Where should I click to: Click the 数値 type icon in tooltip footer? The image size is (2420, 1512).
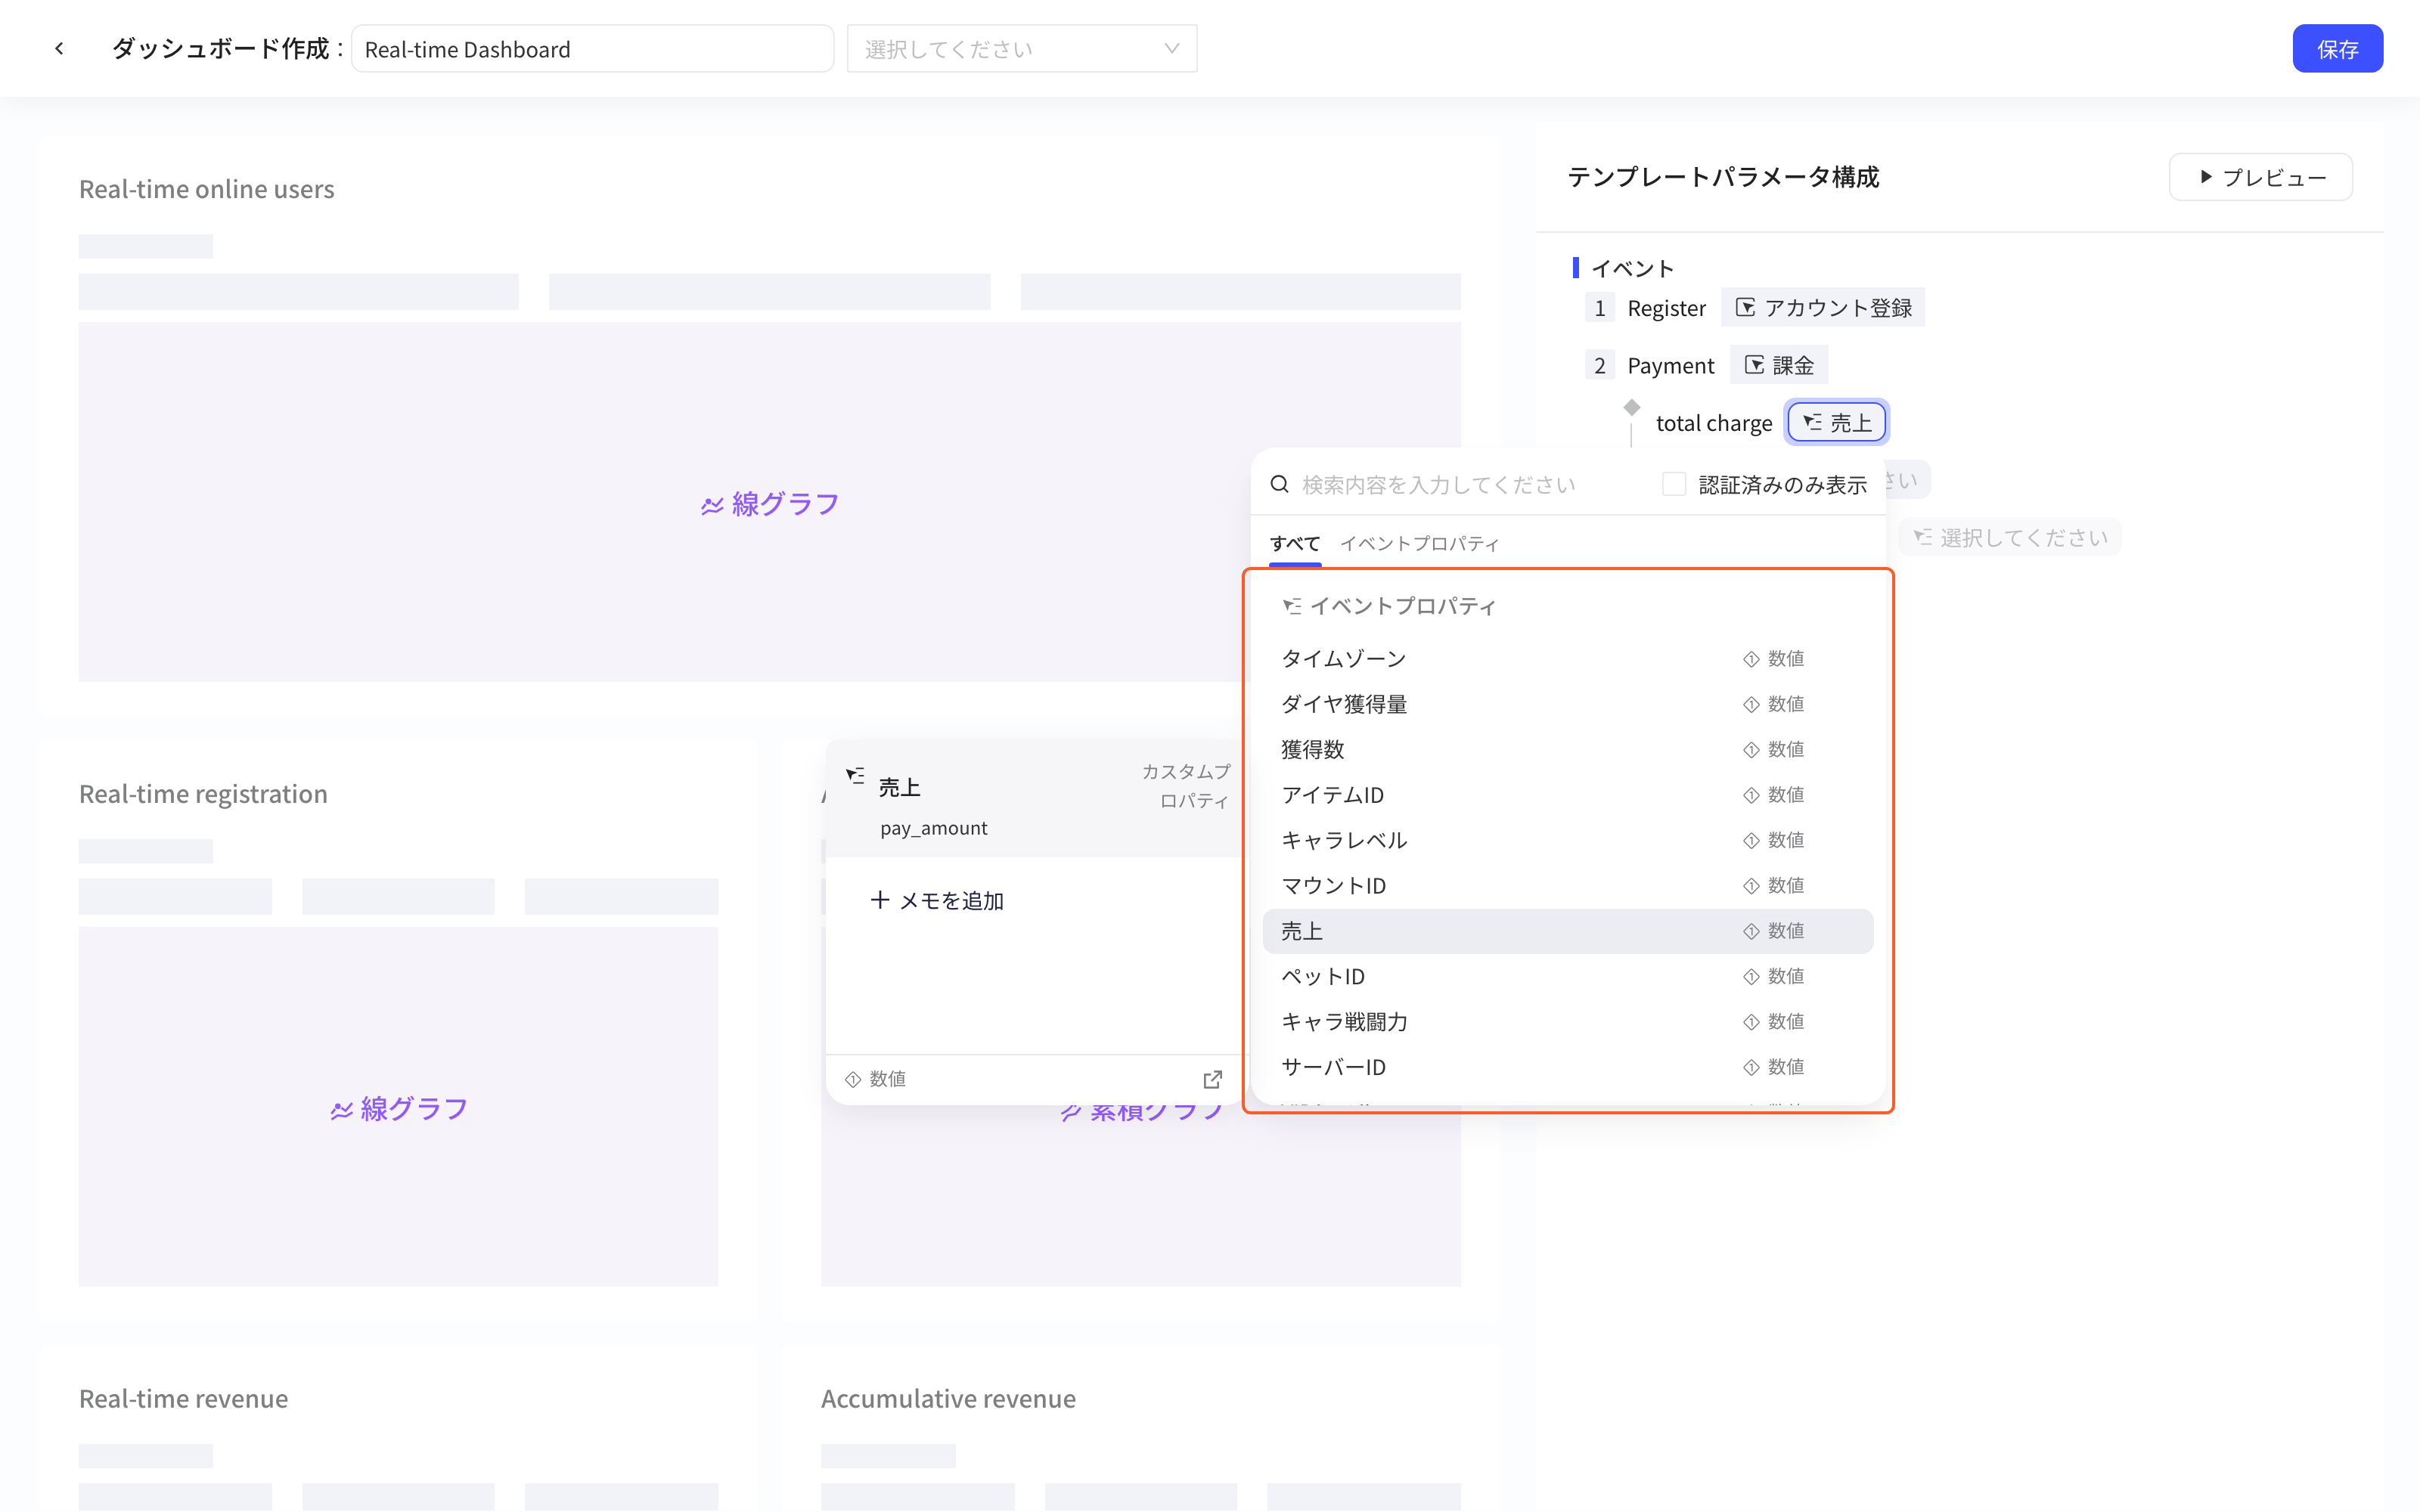853,1079
